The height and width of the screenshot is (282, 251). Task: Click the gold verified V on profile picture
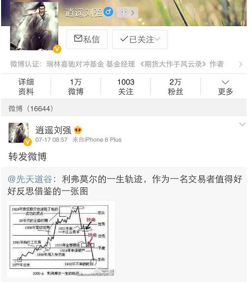[57, 50]
